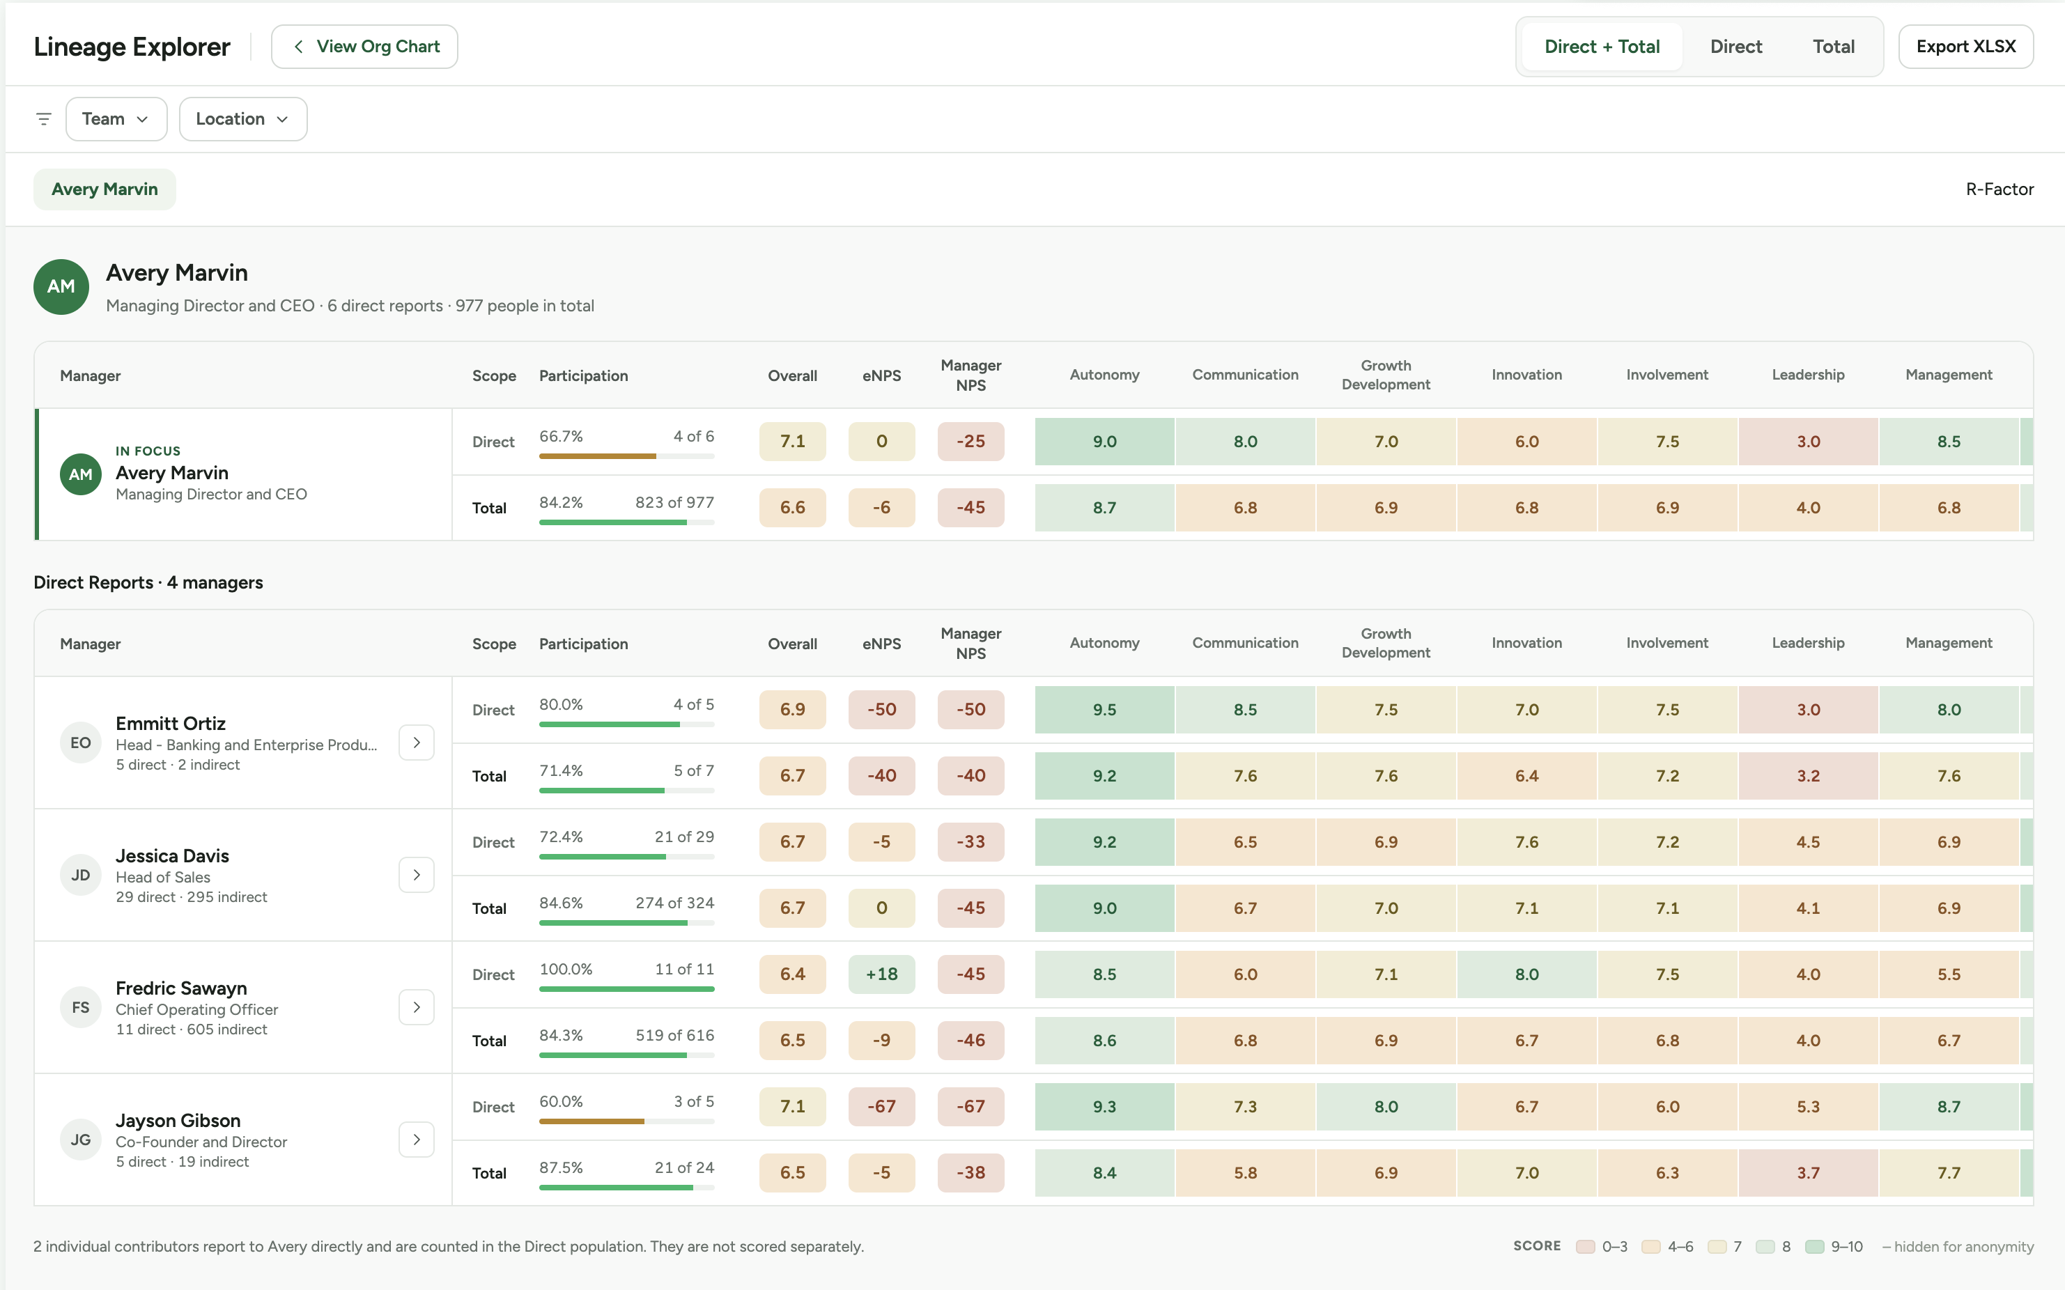The height and width of the screenshot is (1290, 2065).
Task: Click Emmitt Ortiz's name
Action: coord(171,724)
